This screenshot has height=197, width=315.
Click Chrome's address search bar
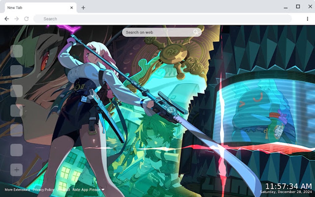pyautogui.click(x=124, y=19)
